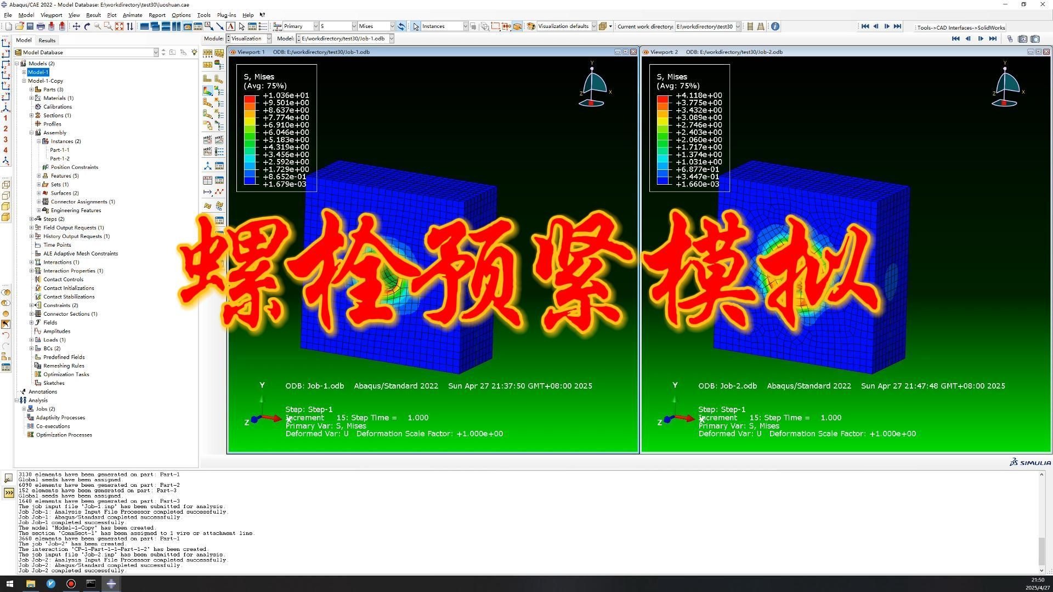The image size is (1053, 592).
Task: Select Interaction Properties (1) in tree
Action: point(73,271)
